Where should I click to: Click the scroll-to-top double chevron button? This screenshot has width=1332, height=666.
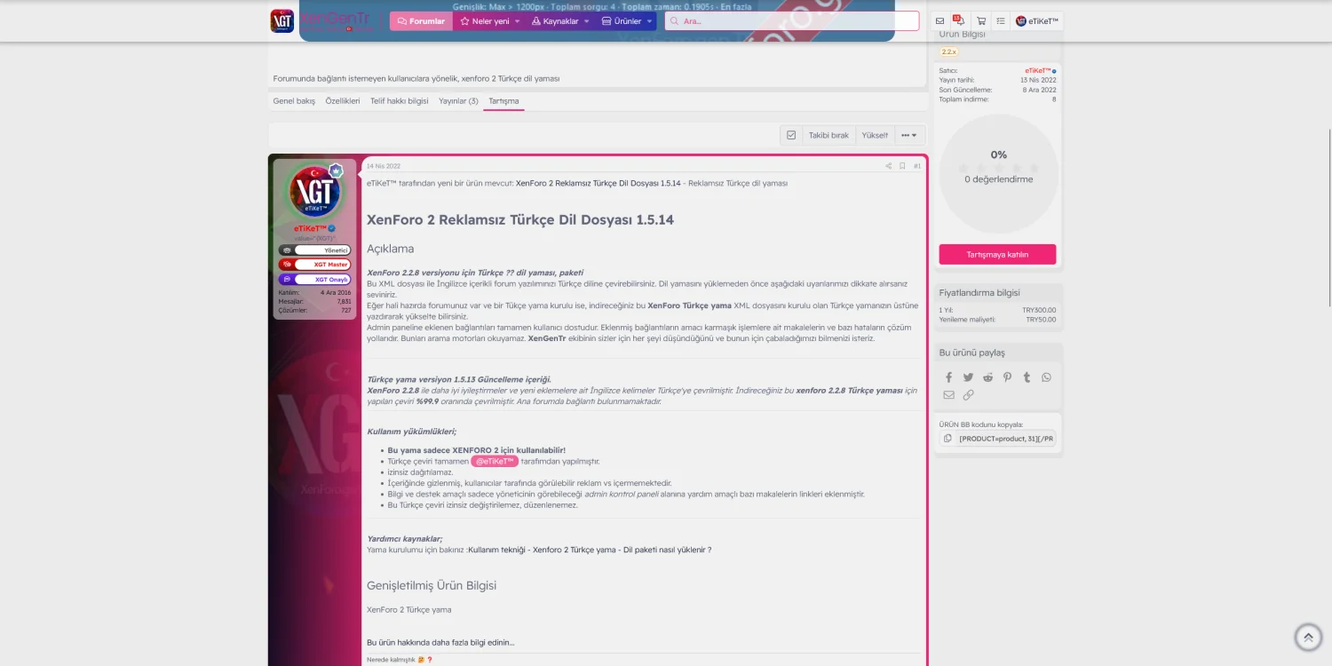pos(1308,637)
